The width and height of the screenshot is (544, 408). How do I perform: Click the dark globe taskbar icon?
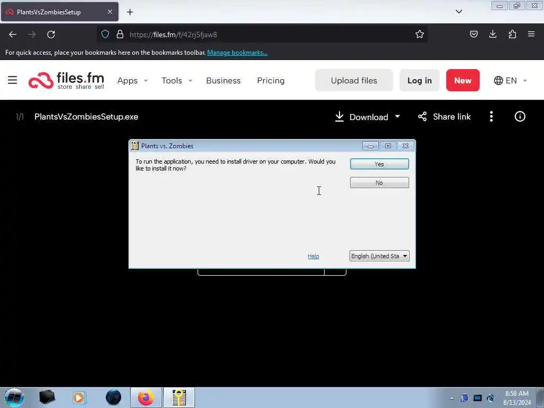point(114,397)
